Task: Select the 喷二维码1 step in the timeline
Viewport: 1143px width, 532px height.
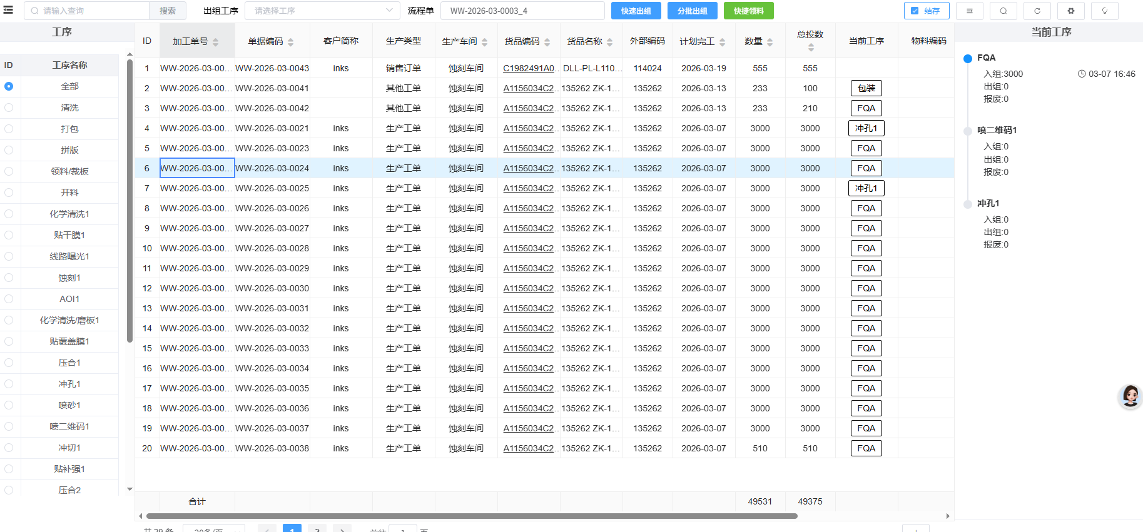Action: [x=997, y=130]
